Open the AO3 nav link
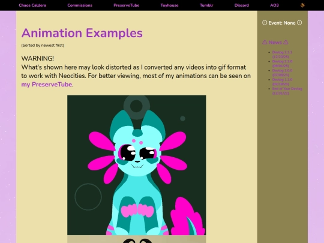The width and height of the screenshot is (324, 243). pos(274,5)
